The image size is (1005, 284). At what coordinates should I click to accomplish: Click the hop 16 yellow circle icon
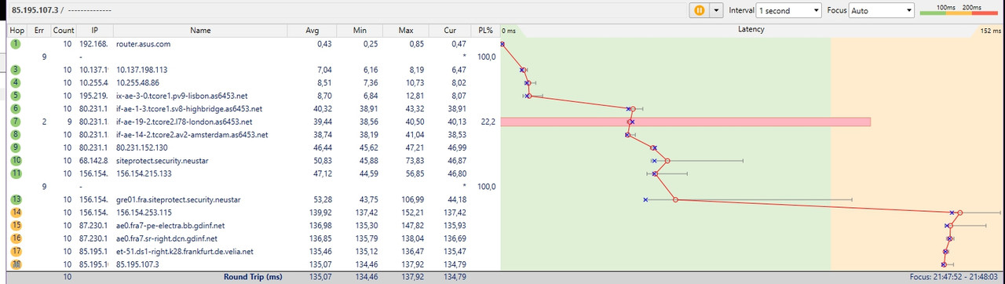tap(15, 238)
